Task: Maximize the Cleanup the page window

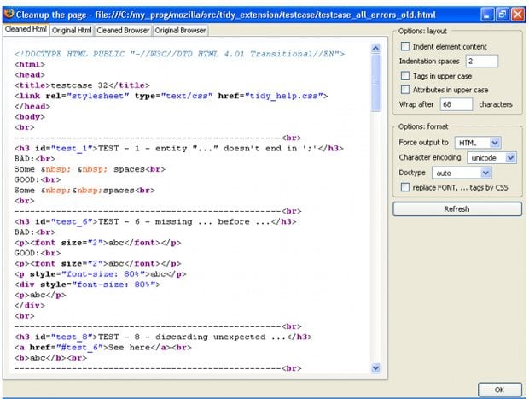Action: point(502,15)
